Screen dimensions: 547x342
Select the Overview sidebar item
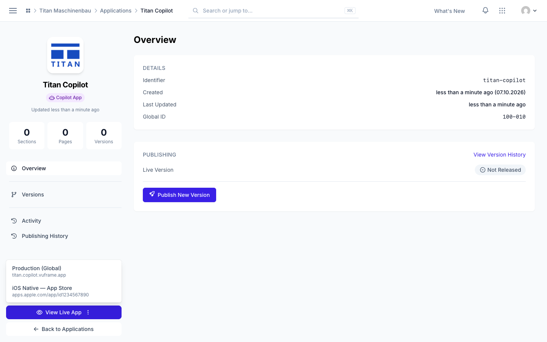pos(64,168)
